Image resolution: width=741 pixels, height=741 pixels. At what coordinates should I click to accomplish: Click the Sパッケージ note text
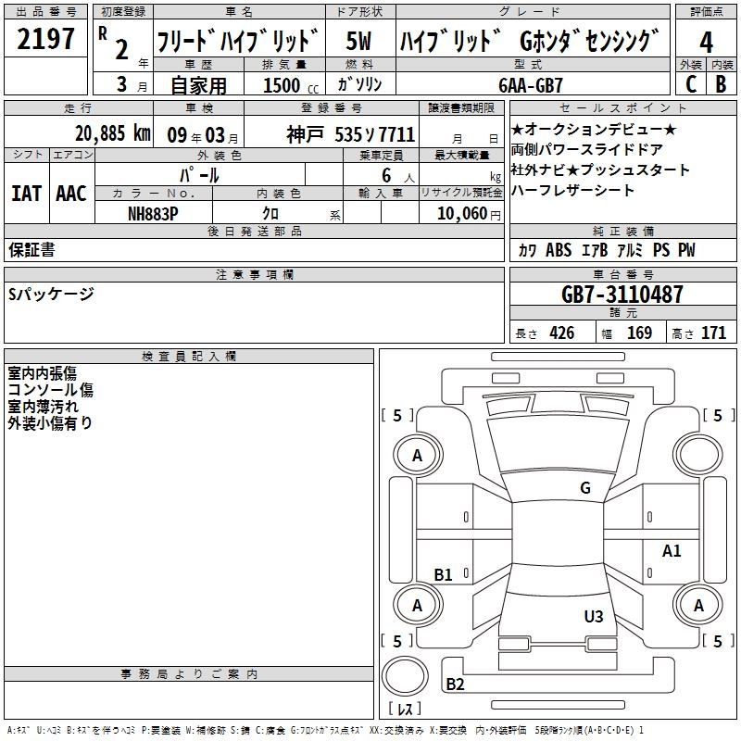(x=51, y=294)
